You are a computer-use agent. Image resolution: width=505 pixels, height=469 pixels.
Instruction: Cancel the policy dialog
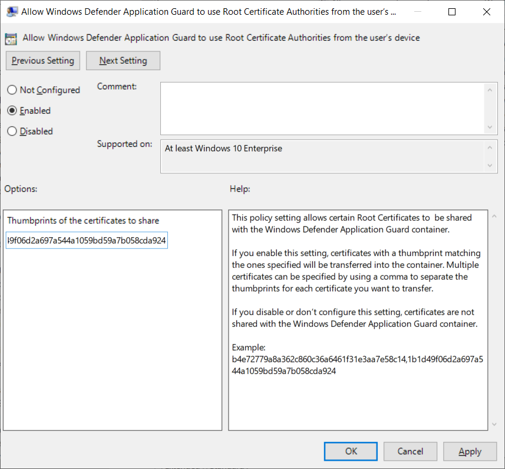[x=410, y=451]
